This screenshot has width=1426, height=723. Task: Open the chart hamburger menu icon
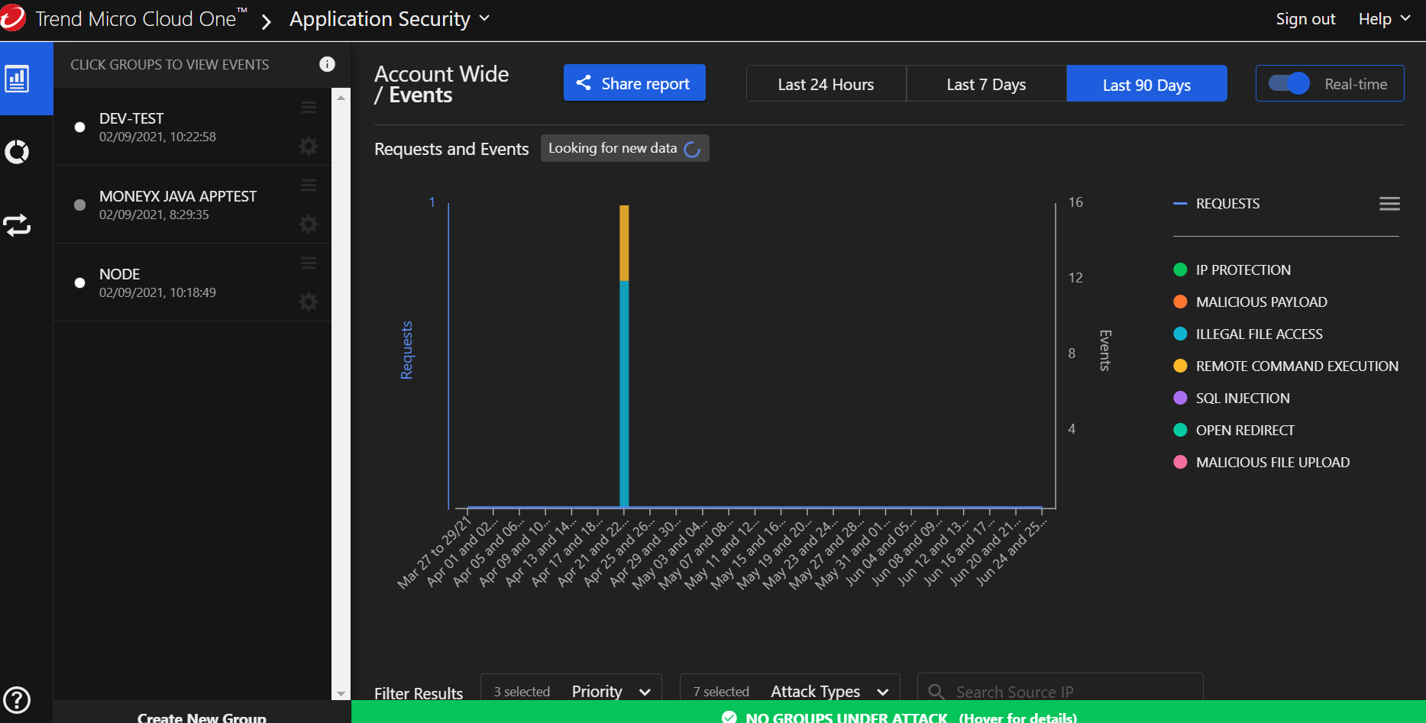coord(1389,204)
